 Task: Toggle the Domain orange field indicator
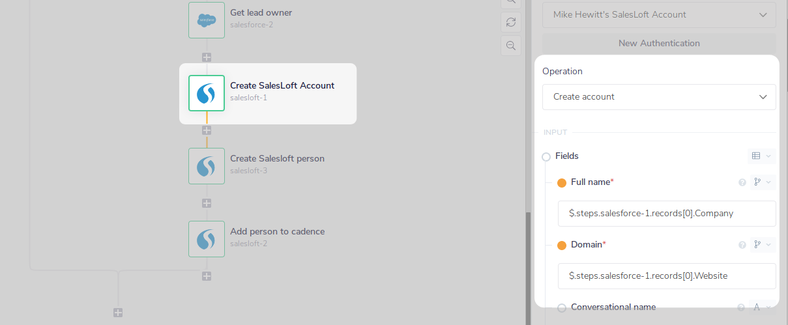point(562,246)
